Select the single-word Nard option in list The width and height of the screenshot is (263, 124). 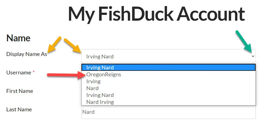pyautogui.click(x=92, y=88)
